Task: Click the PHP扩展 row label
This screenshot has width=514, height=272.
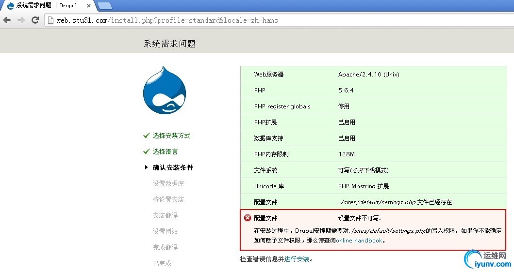Action: coord(265,122)
